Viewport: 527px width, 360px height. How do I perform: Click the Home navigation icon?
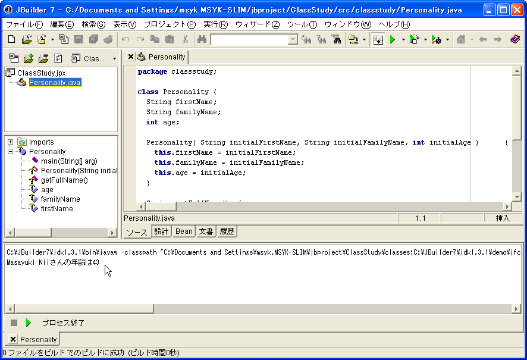460,39
